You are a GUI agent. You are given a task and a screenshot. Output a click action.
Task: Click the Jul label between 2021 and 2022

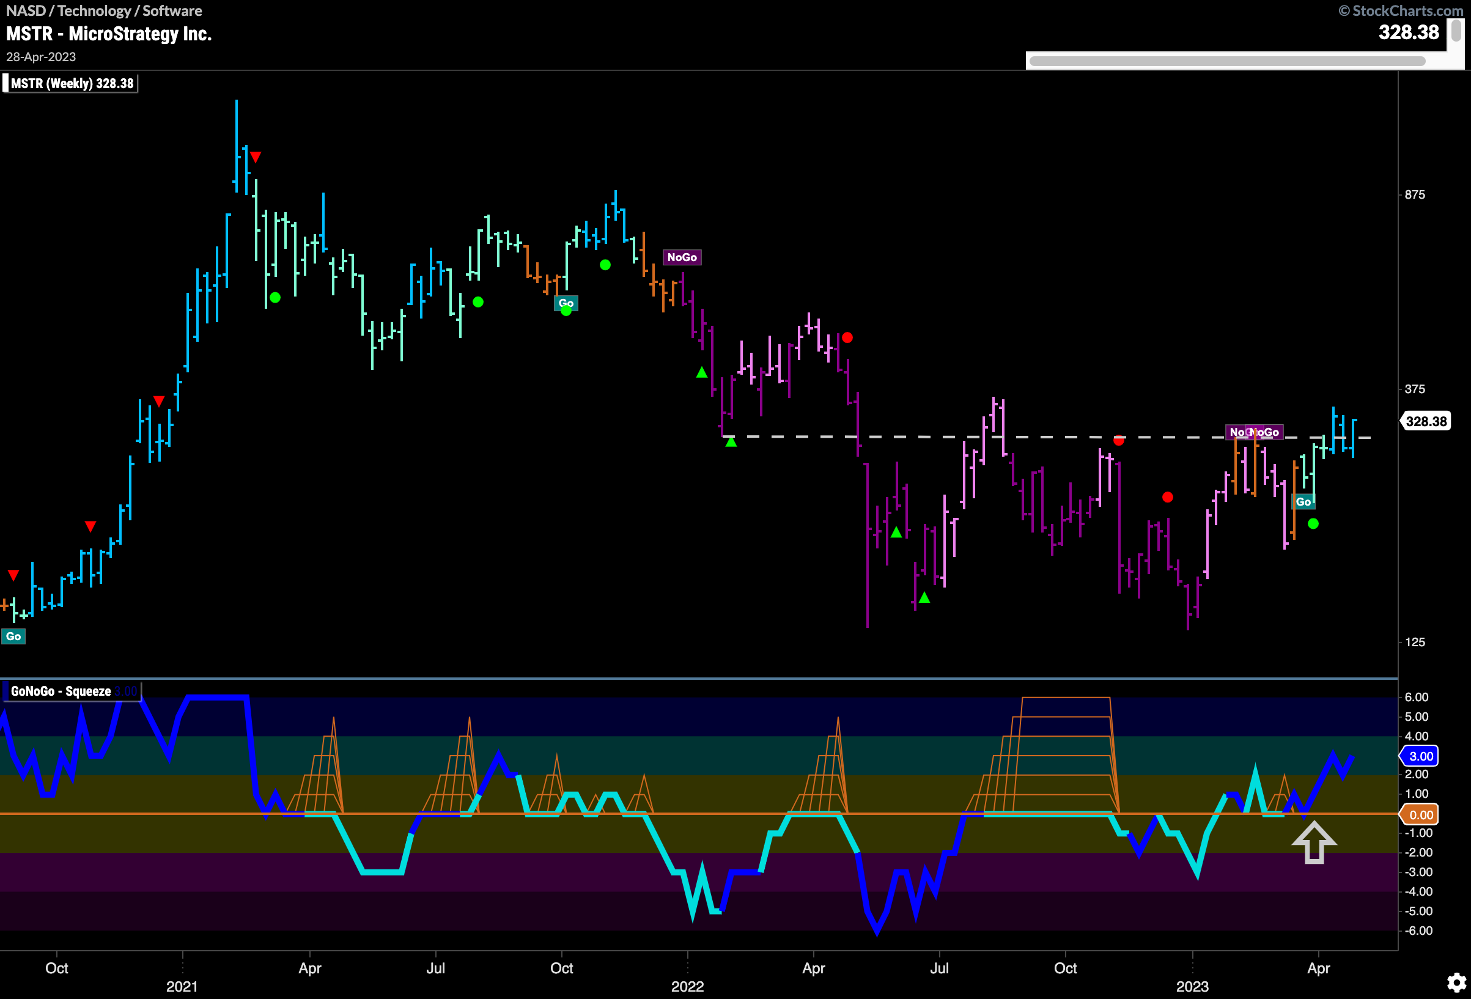[435, 968]
